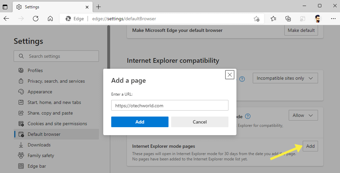Click the settings sidebar scrollbar
The width and height of the screenshot is (340, 173).
[109, 47]
